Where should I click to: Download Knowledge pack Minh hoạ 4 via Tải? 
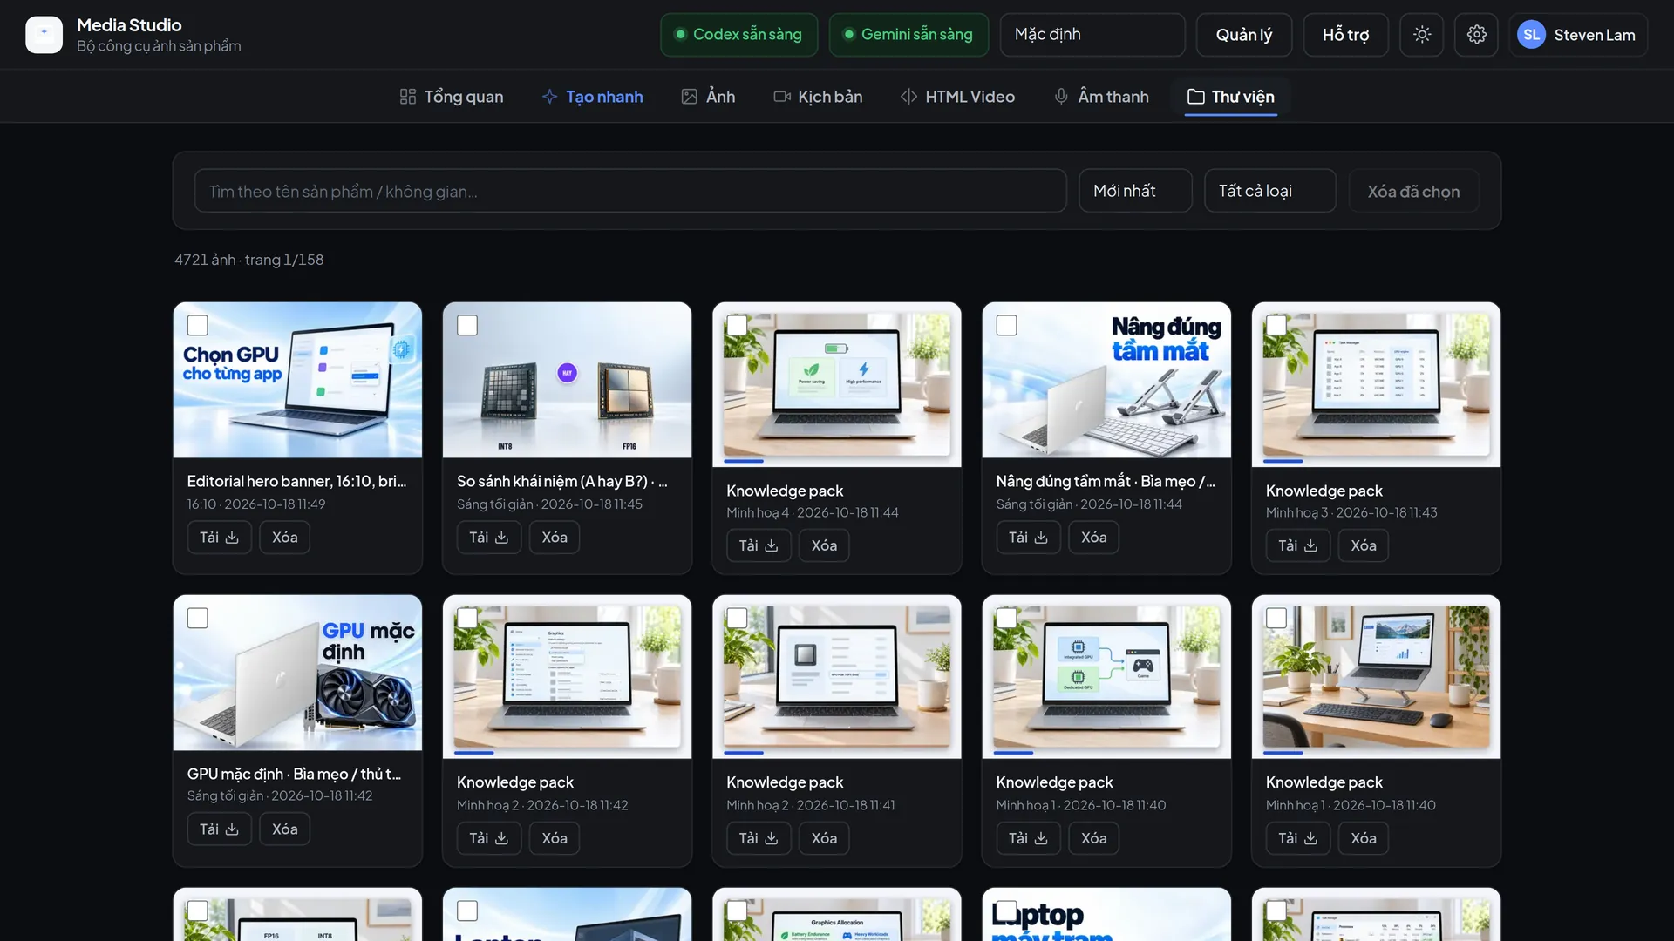pos(759,545)
